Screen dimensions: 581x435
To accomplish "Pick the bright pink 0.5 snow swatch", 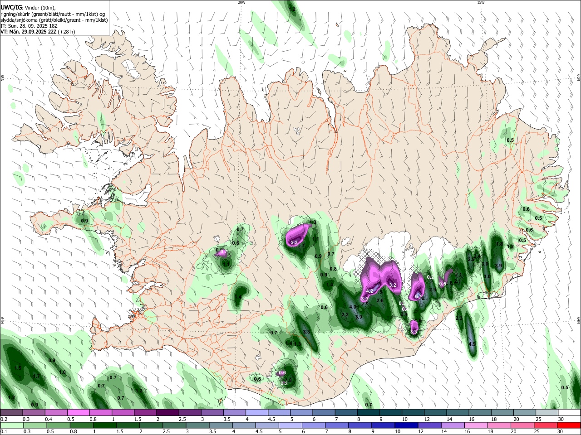I will pyautogui.click(x=78, y=413).
